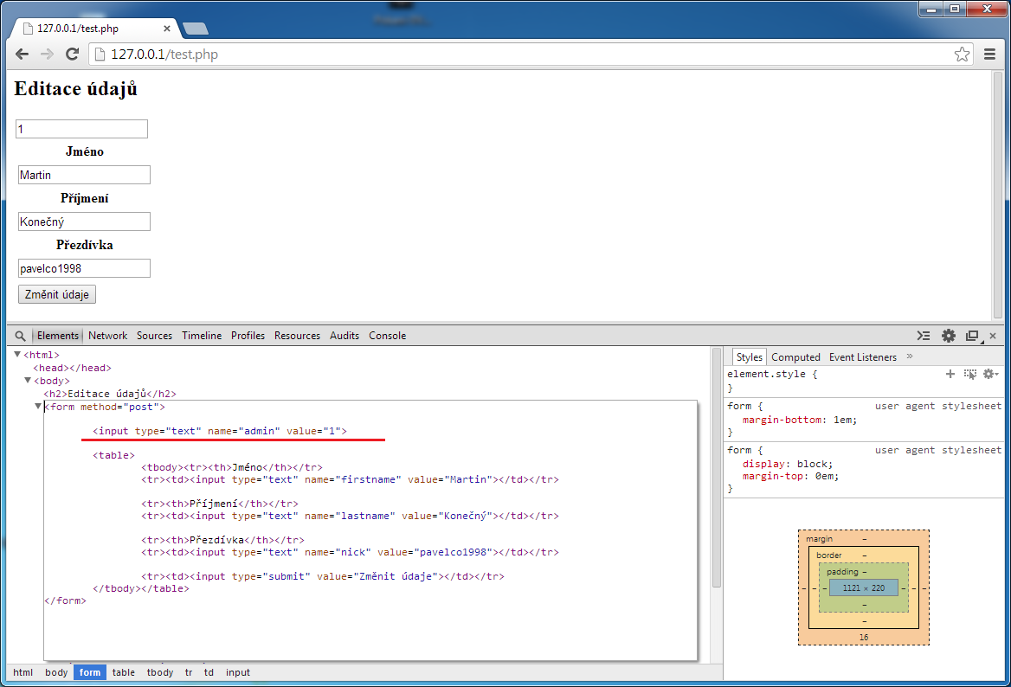Click inside the Jméno text field
1011x687 pixels.
(x=83, y=174)
